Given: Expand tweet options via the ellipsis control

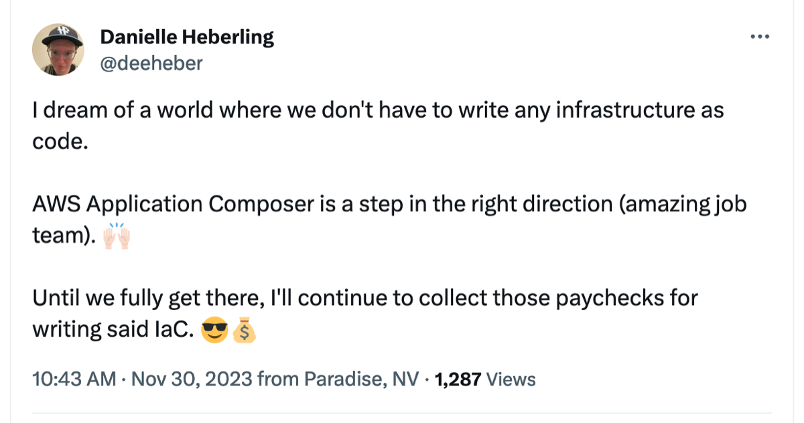Looking at the screenshot, I should coord(759,37).
